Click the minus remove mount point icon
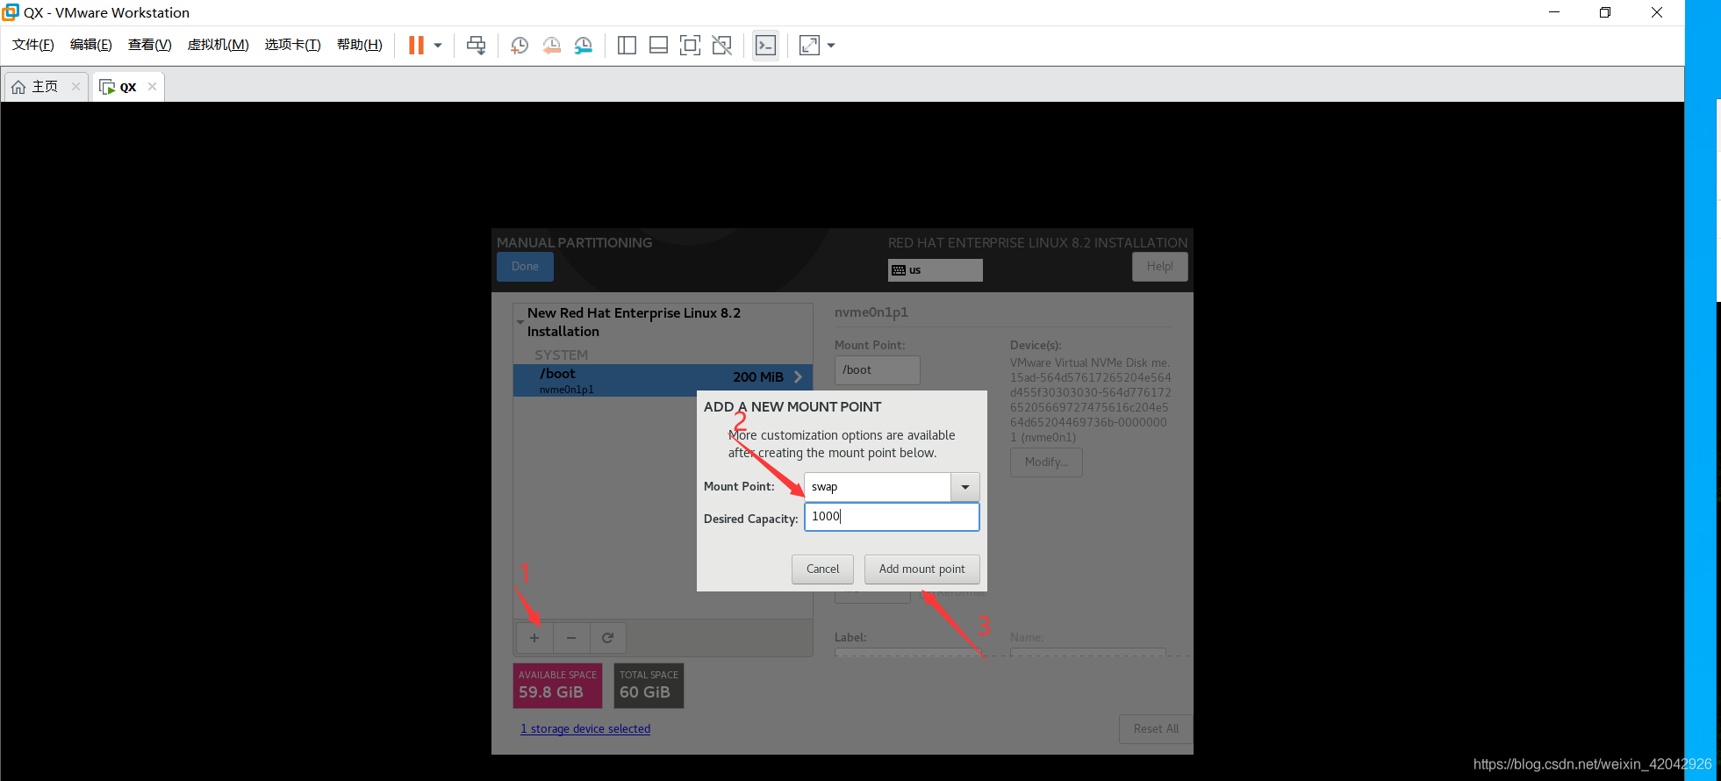This screenshot has width=1721, height=781. point(571,638)
